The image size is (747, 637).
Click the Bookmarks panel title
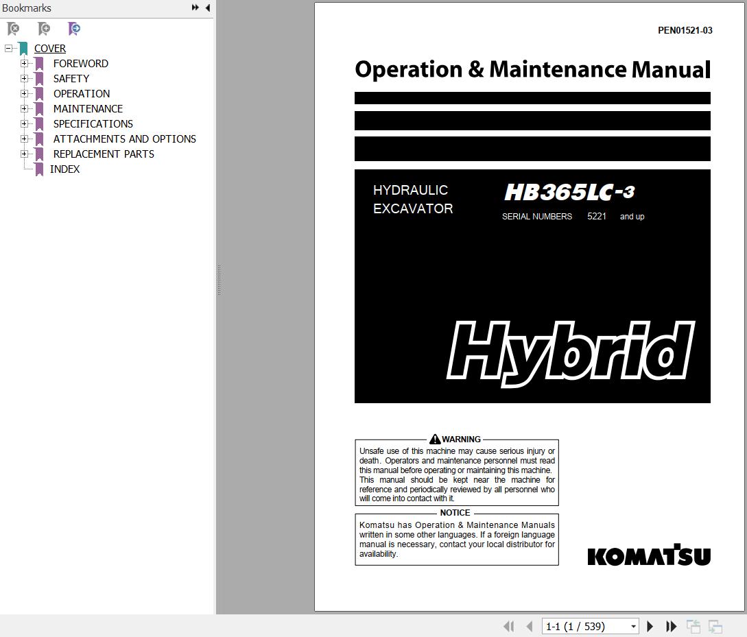pyautogui.click(x=27, y=8)
